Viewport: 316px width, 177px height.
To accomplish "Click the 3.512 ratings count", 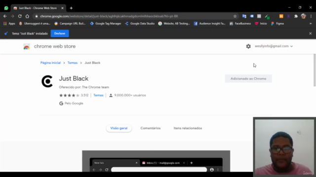I will [x=84, y=95].
